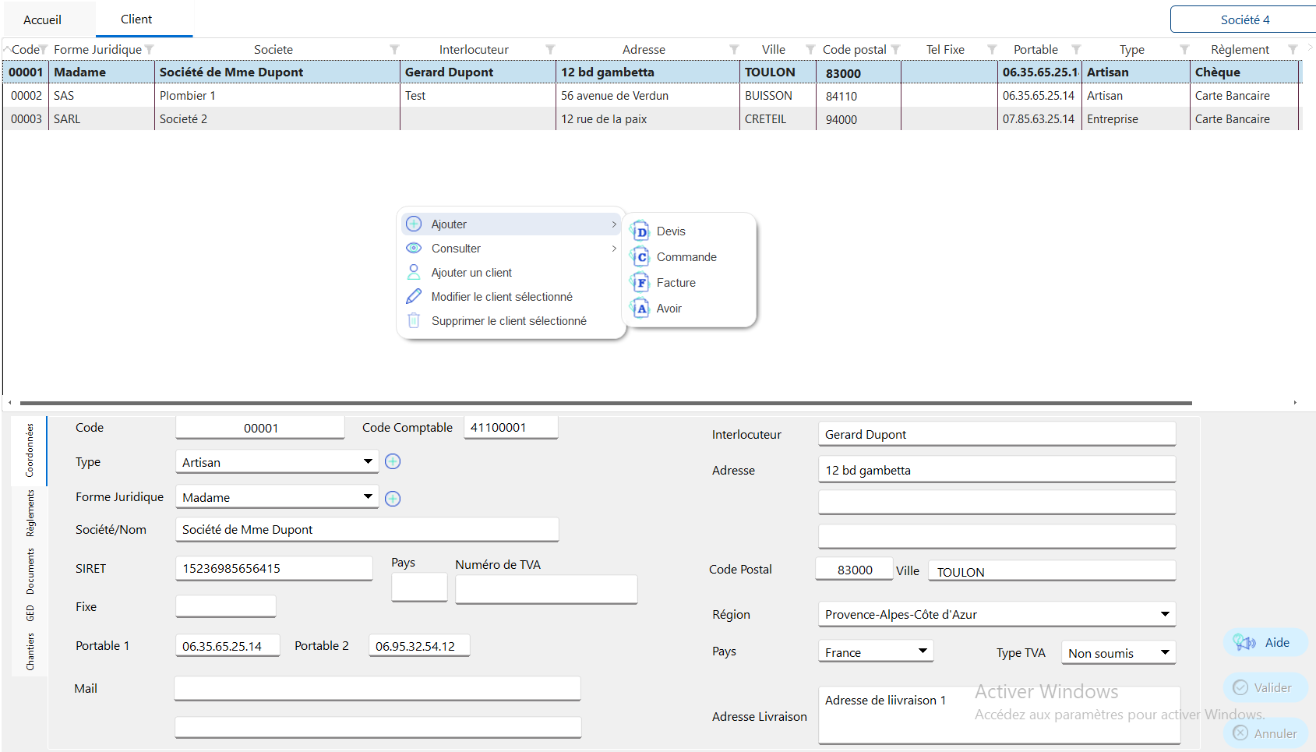
Task: Click the Fixe phone input field
Action: pyautogui.click(x=226, y=606)
